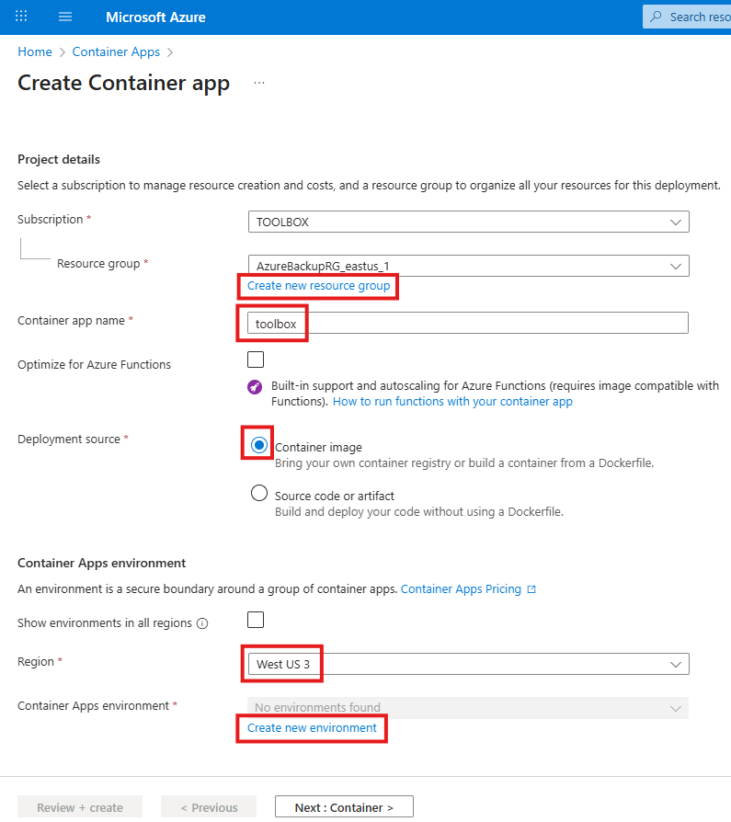Select Container image deployment source
Screen dimensions: 731x822
pyautogui.click(x=259, y=445)
